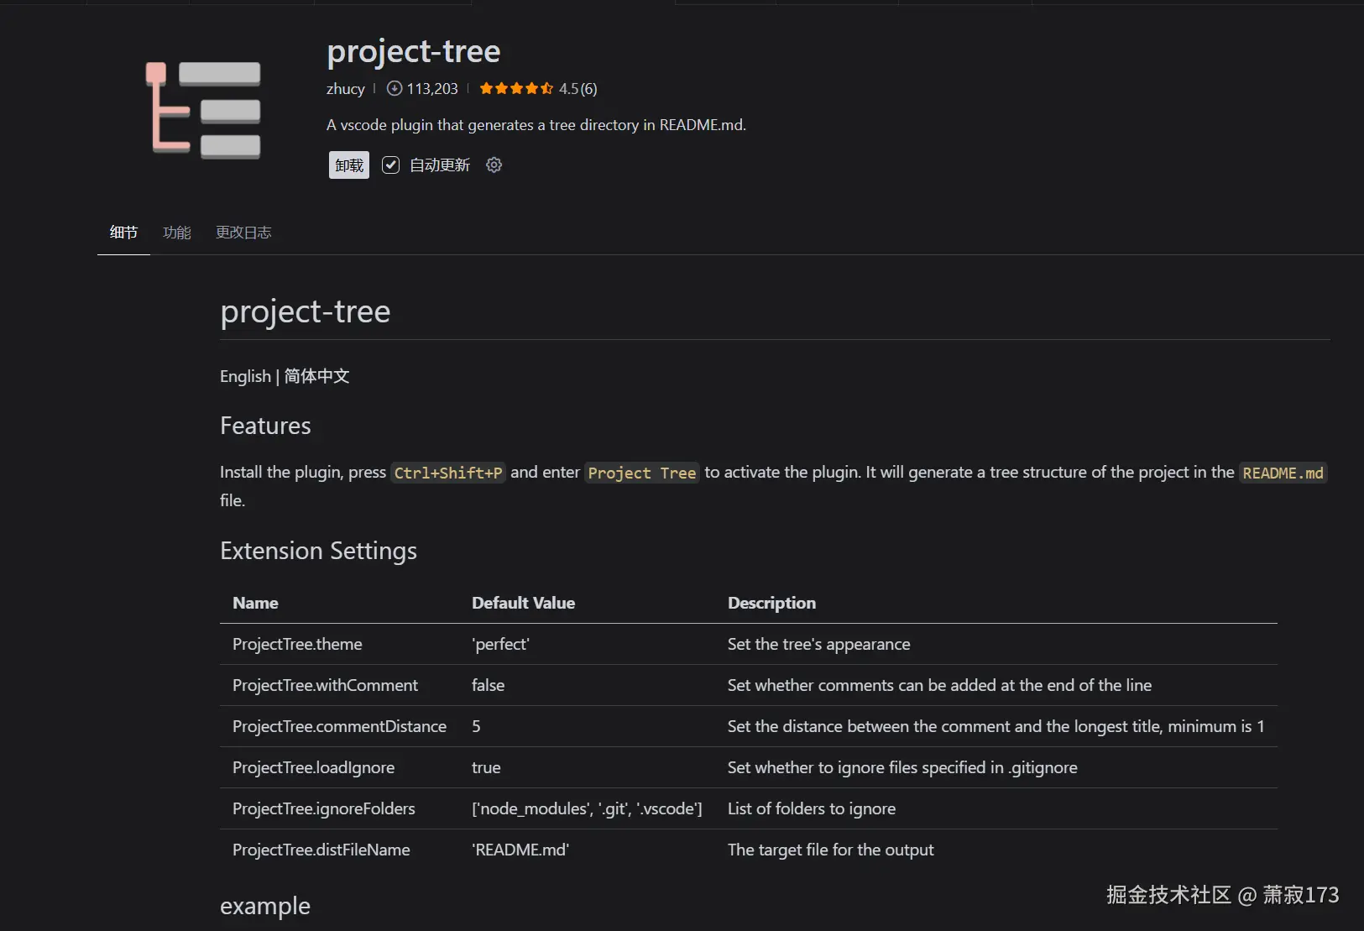Click the project-tree title in the header
This screenshot has height=931, width=1364.
(413, 51)
